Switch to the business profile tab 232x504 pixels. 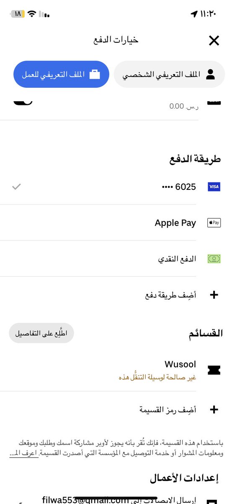coord(61,75)
